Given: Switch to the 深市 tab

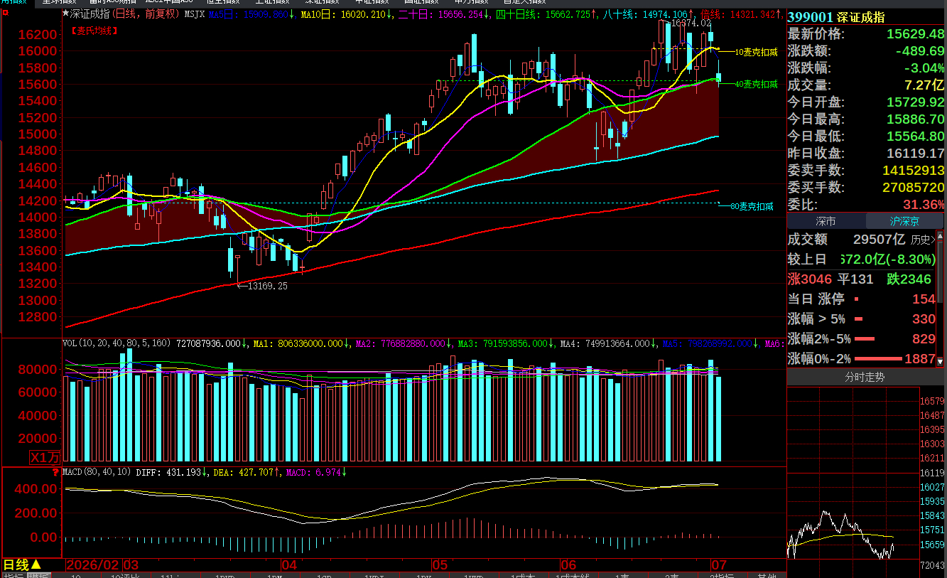Looking at the screenshot, I should 826,222.
